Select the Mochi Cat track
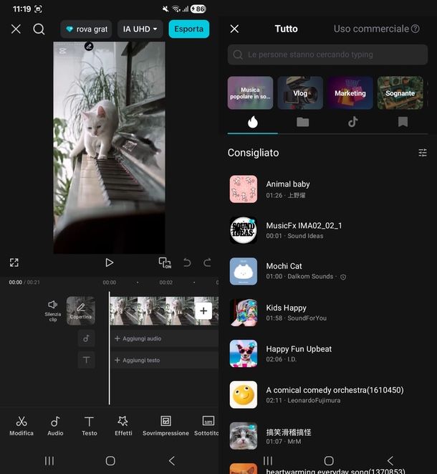The image size is (437, 474). (x=327, y=272)
